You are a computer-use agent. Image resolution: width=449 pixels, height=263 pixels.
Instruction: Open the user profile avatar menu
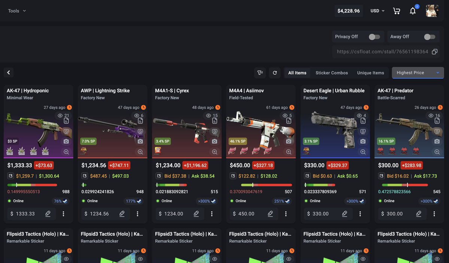(x=432, y=11)
